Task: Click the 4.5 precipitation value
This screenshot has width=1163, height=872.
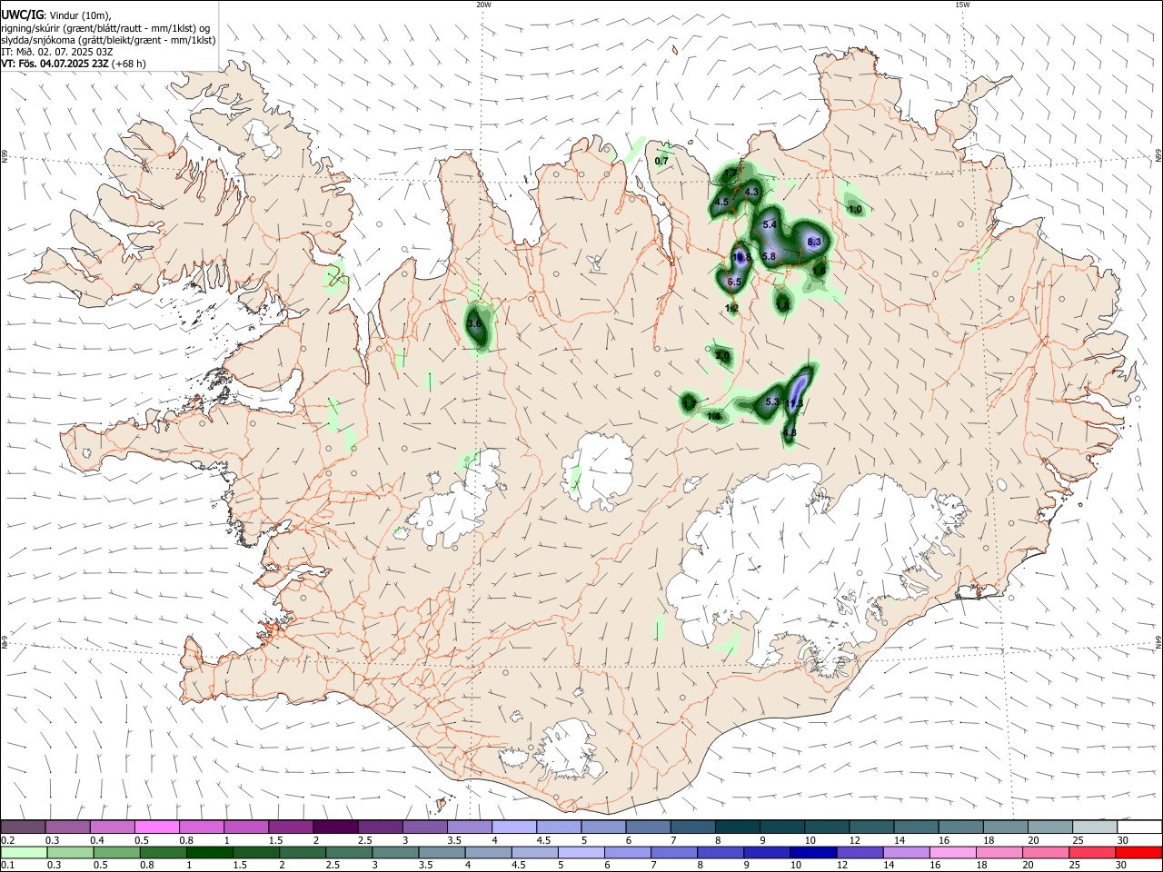Action: [x=721, y=203]
